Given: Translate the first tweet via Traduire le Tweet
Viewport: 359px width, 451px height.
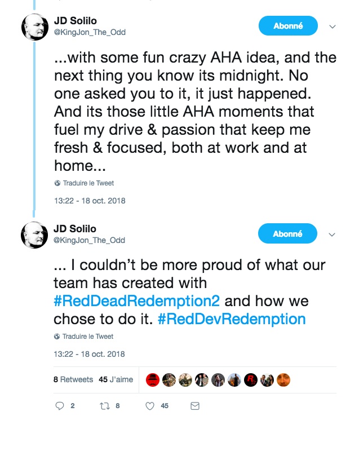Looking at the screenshot, I should pos(88,183).
